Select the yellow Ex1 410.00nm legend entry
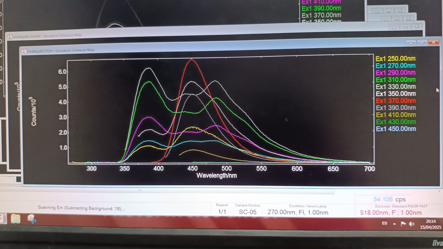443x249 pixels. pos(395,115)
